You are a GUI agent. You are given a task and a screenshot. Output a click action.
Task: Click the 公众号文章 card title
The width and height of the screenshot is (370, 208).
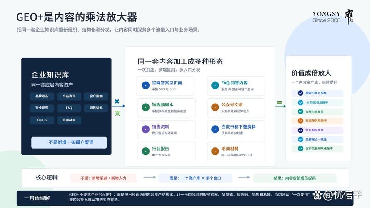pyautogui.click(x=232, y=105)
